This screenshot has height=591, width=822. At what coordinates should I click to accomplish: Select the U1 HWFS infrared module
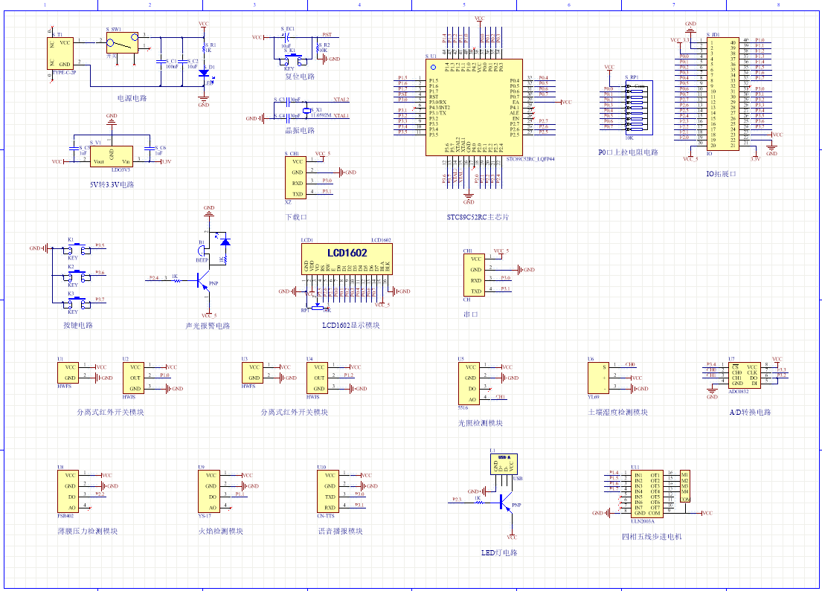pyautogui.click(x=68, y=372)
